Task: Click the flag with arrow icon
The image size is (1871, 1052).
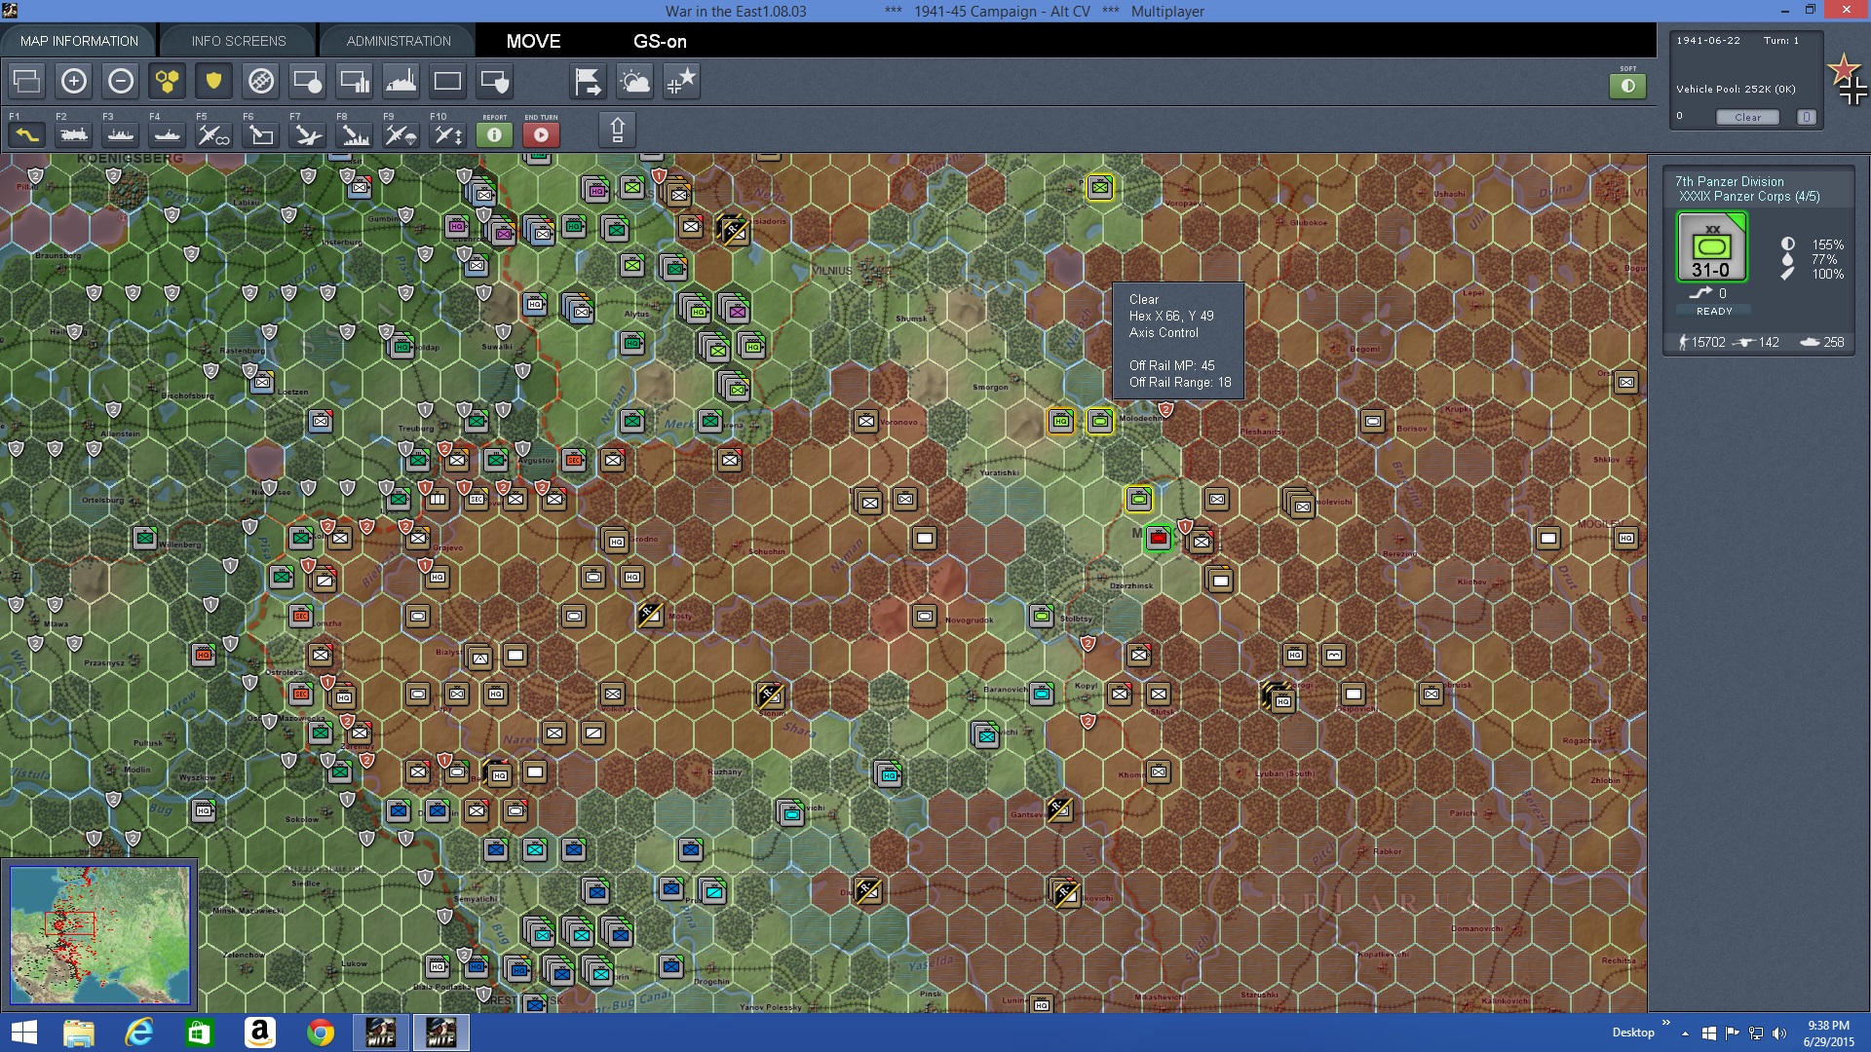Action: [588, 81]
